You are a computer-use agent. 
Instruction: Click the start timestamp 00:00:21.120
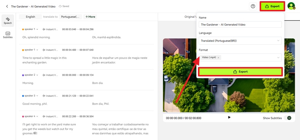click(x=69, y=96)
